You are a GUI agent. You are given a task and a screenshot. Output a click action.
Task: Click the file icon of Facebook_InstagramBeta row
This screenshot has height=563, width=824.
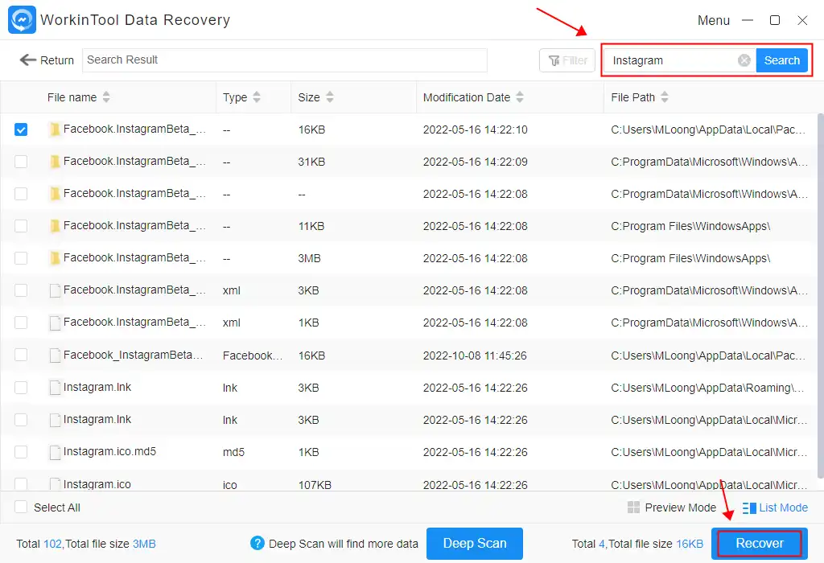(x=55, y=355)
